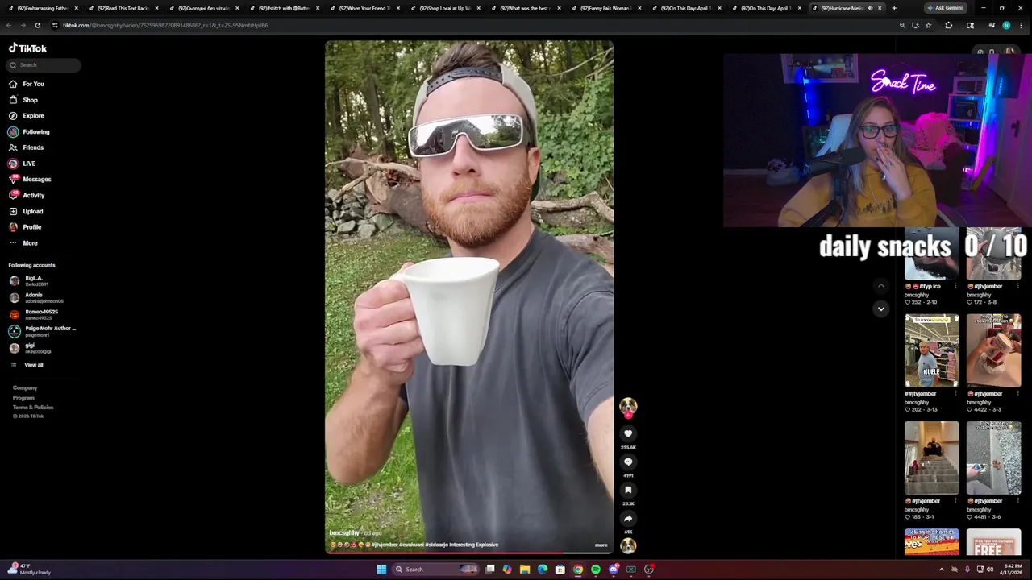This screenshot has height=580, width=1032.
Task: Mute the Hurricane Melissa tab audio
Action: pyautogui.click(x=870, y=8)
